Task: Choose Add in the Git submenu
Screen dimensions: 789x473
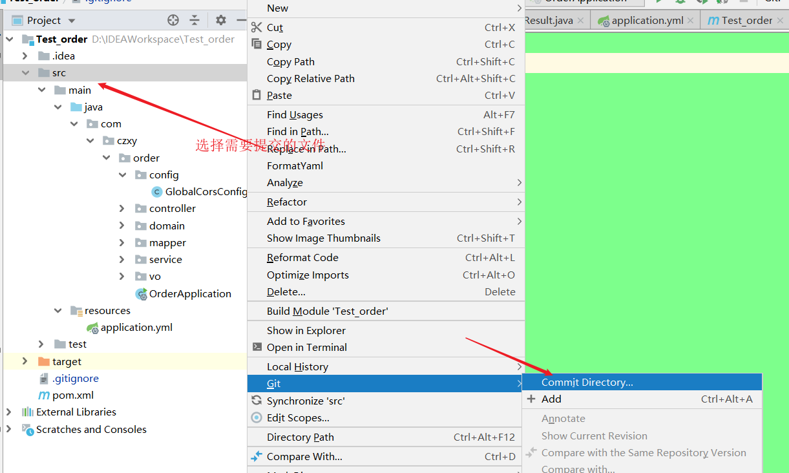Action: click(x=642, y=399)
